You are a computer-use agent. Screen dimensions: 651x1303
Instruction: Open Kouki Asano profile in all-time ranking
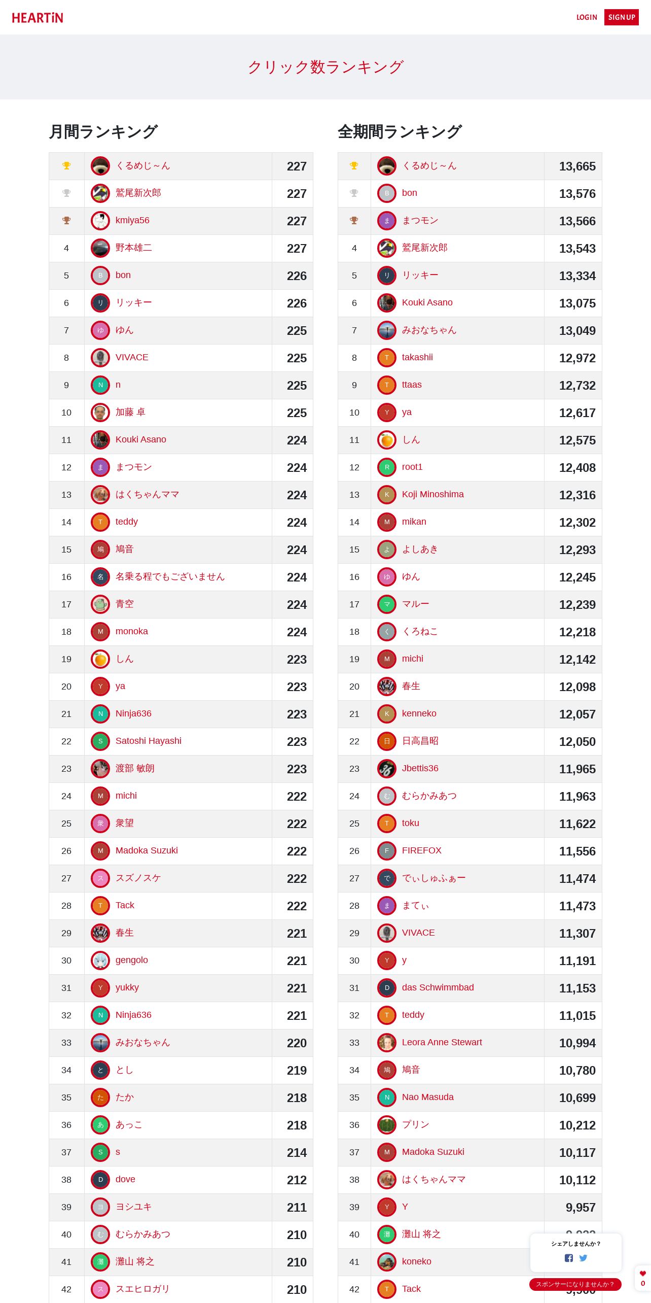[427, 302]
